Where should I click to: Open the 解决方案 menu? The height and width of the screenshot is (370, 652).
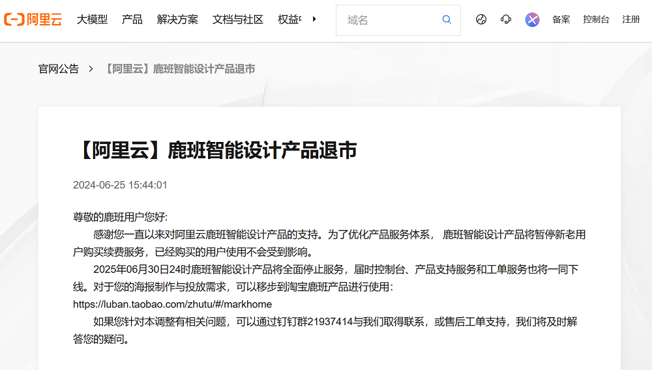tap(177, 20)
